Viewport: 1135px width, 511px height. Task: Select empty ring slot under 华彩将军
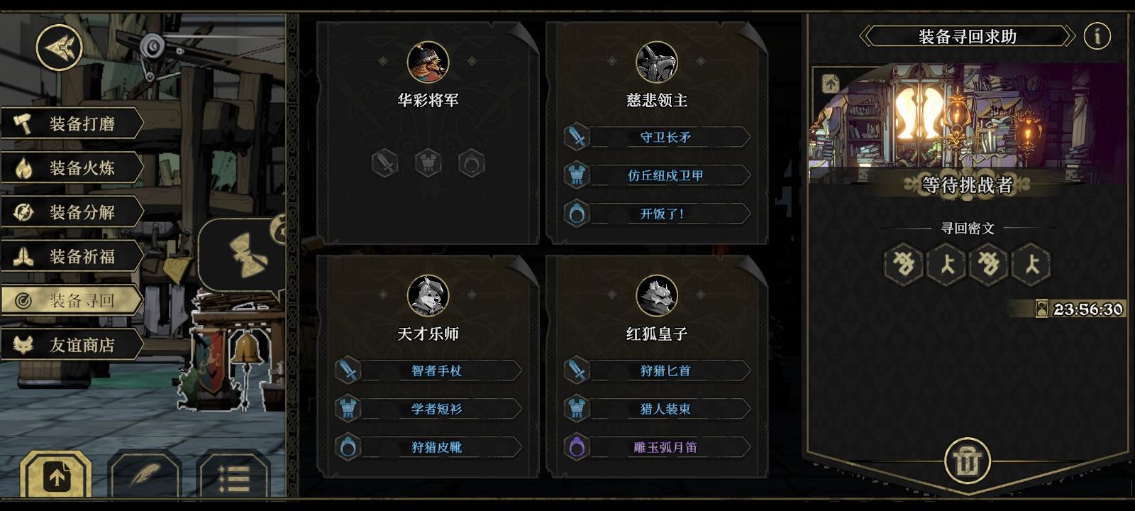pyautogui.click(x=471, y=163)
